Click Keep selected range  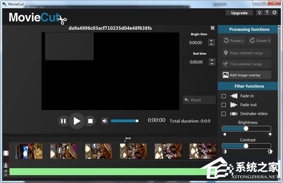(x=246, y=53)
